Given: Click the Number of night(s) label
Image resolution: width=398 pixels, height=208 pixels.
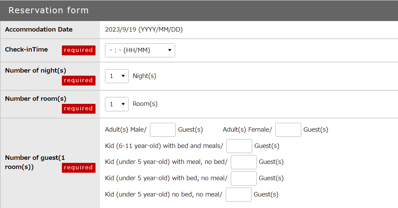Looking at the screenshot, I should point(35,71).
